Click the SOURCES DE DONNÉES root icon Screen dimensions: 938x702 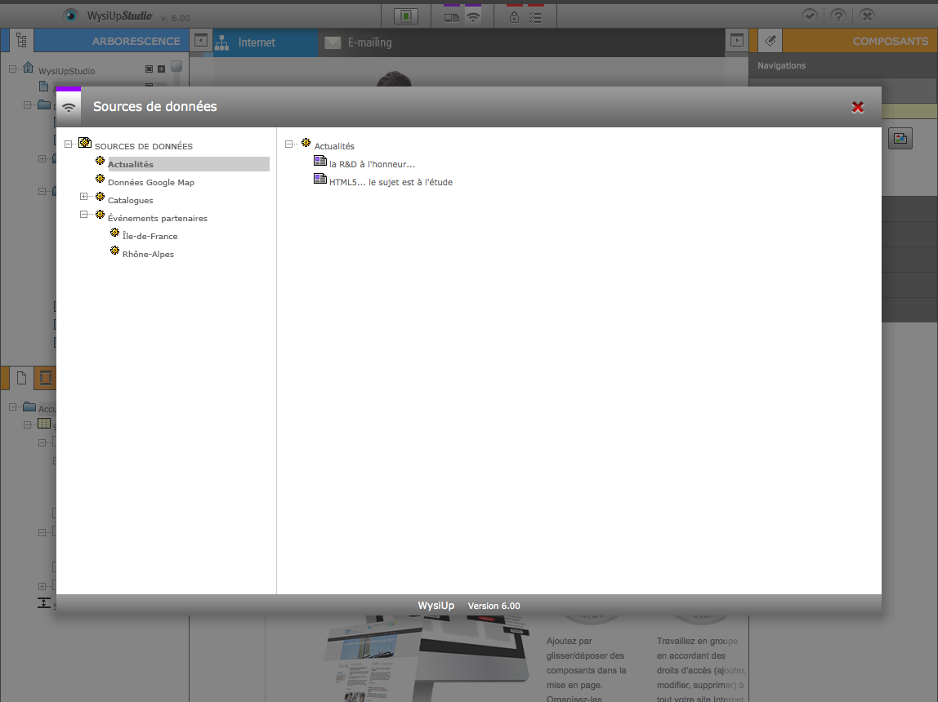[85, 143]
